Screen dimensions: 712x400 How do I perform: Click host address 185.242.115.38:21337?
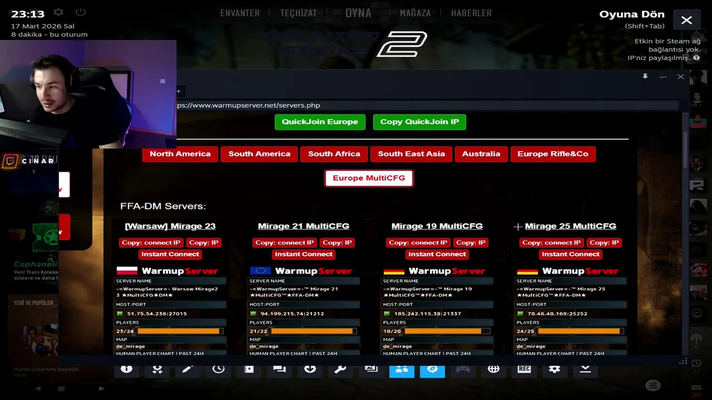point(428,314)
